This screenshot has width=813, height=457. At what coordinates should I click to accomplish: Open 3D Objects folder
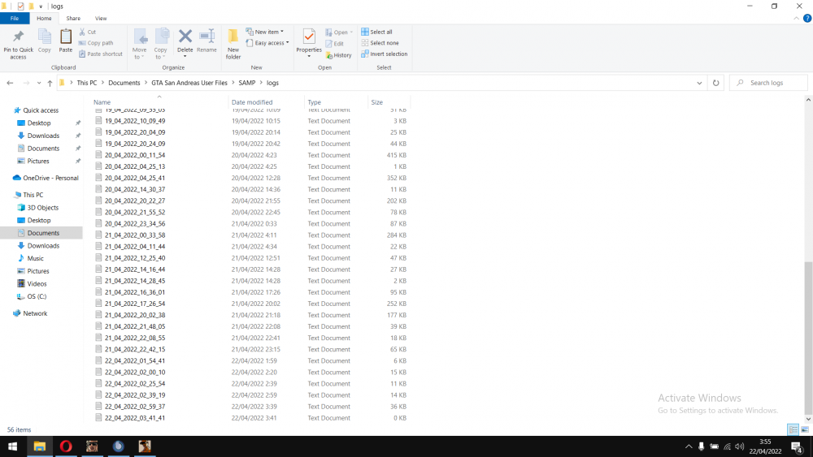pyautogui.click(x=42, y=208)
